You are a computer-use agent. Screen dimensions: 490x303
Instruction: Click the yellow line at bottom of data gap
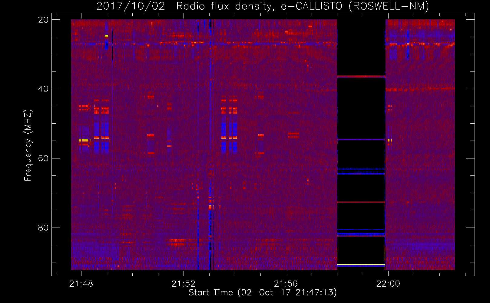click(361, 265)
